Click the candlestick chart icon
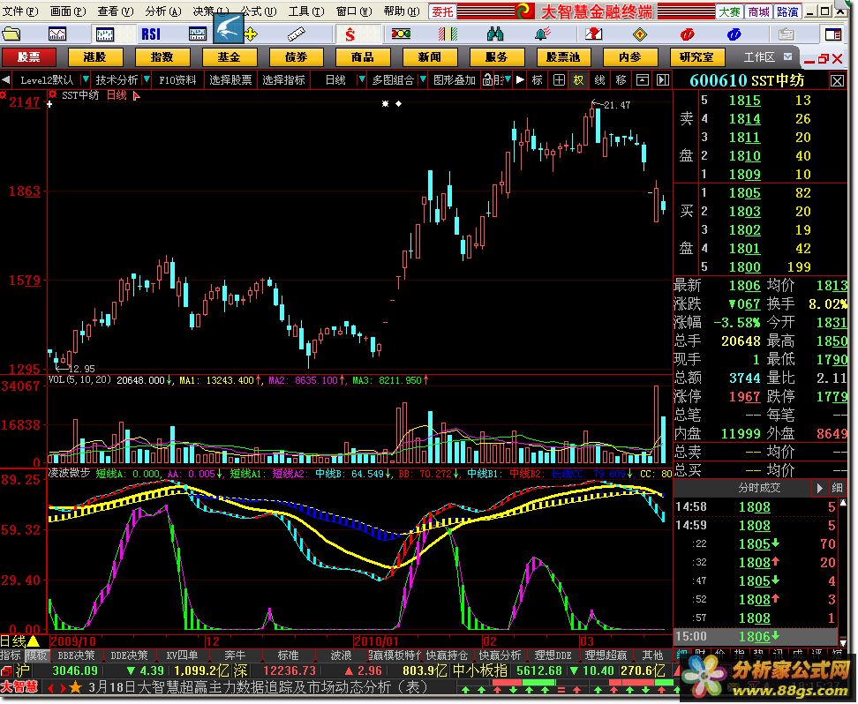Image resolution: width=858 pixels, height=704 pixels. pos(104,34)
